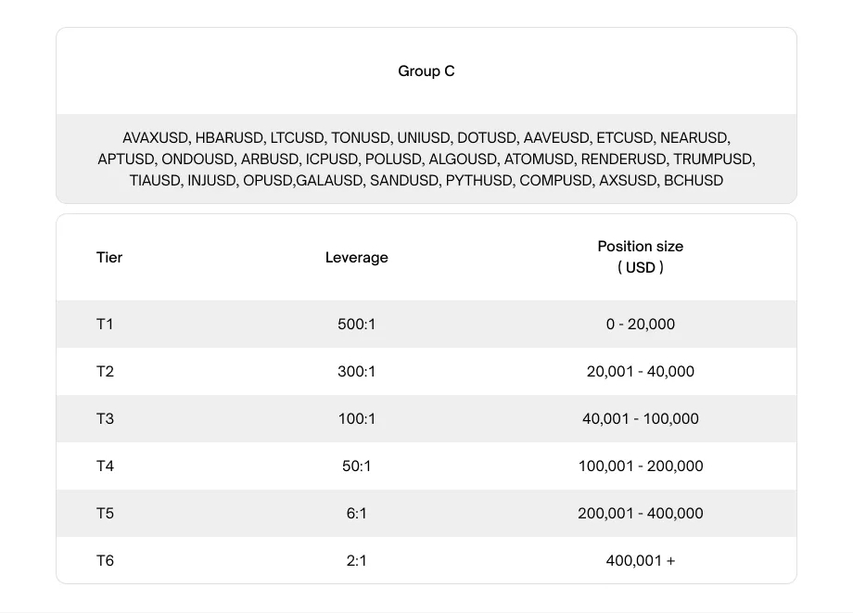
Task: Select the 400,001 + position size
Action: [x=641, y=561]
